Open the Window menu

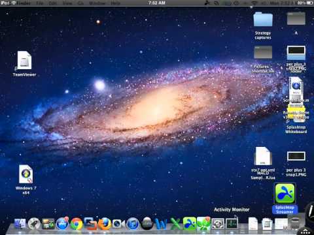pos(97,3)
